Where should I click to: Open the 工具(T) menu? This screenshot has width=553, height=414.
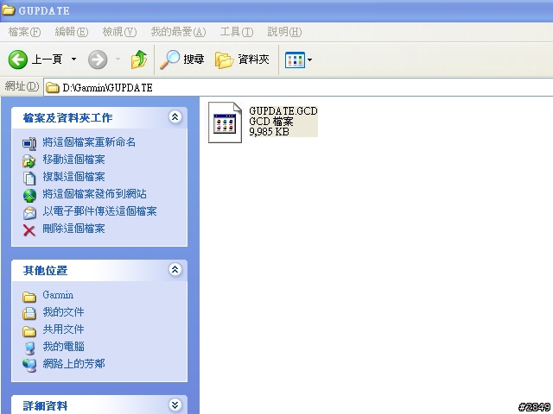point(236,32)
